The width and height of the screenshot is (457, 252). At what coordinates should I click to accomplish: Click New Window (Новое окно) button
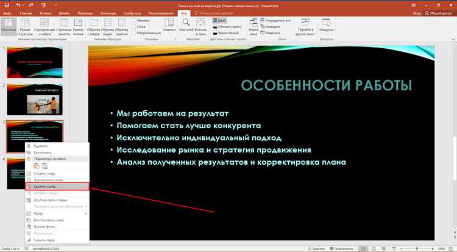[x=253, y=27]
